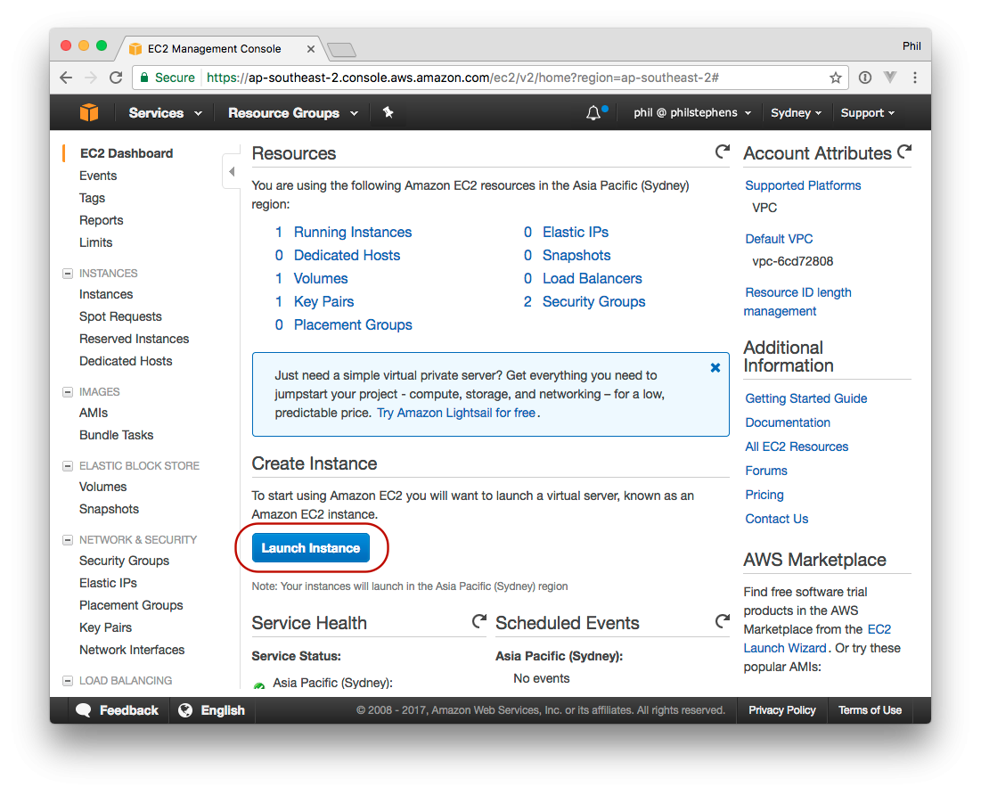Refresh the Resources panel
The width and height of the screenshot is (981, 795).
click(723, 152)
